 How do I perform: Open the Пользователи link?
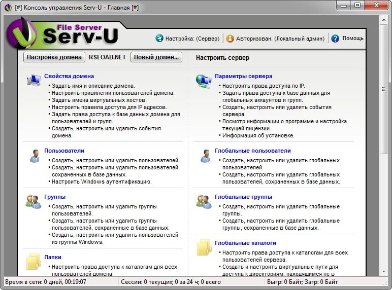64,151
